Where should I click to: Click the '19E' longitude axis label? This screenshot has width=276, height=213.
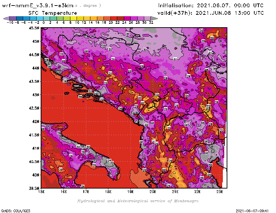(x=131, y=192)
